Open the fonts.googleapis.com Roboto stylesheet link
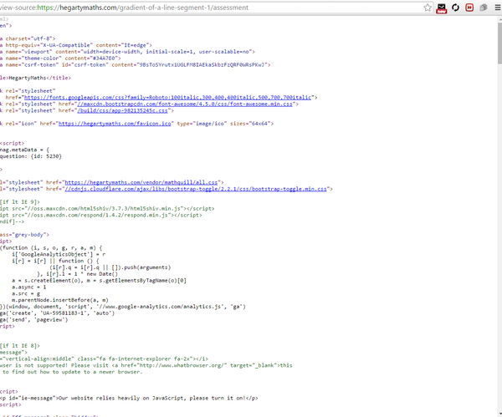Viewport: 502px width, 417px height. coord(167,97)
